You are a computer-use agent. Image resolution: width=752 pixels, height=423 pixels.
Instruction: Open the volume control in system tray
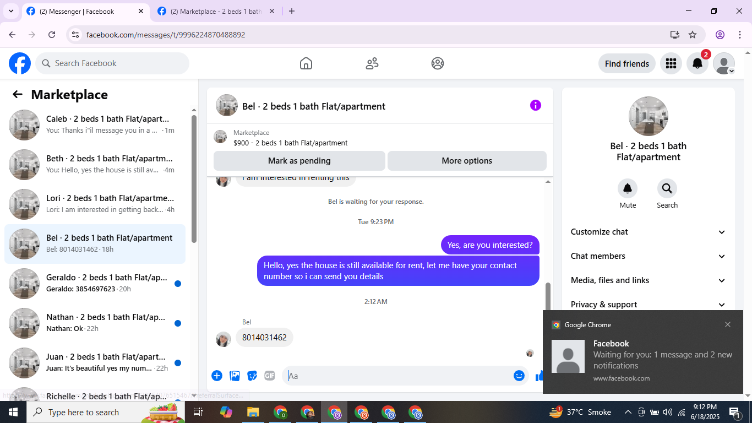pyautogui.click(x=668, y=412)
